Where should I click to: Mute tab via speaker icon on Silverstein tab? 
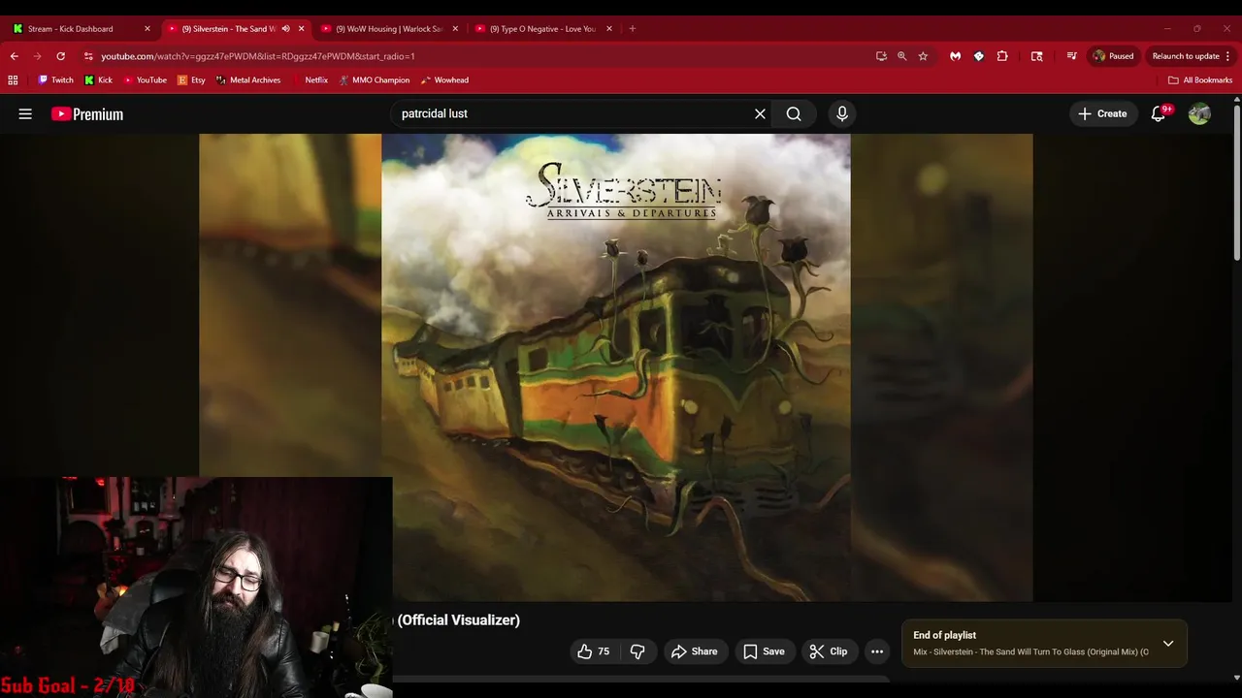[285, 29]
